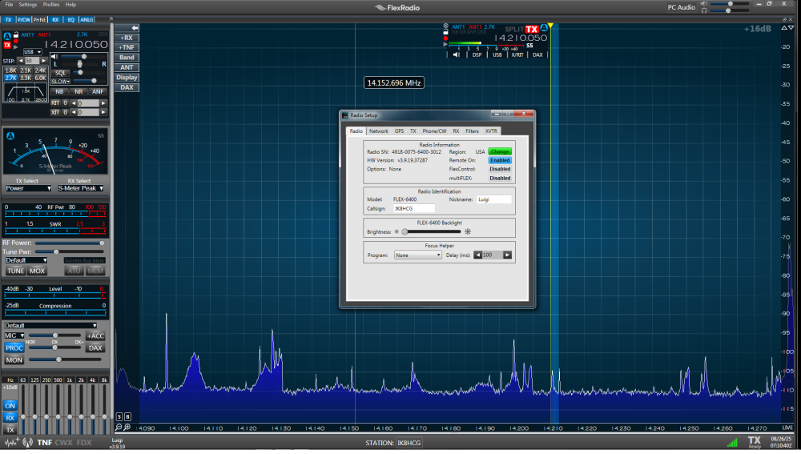
Task: Click the green Change region button
Action: tap(500, 151)
